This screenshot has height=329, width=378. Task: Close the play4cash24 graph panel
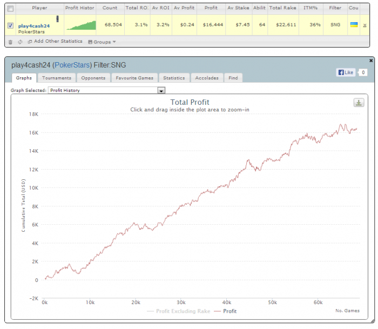371,61
